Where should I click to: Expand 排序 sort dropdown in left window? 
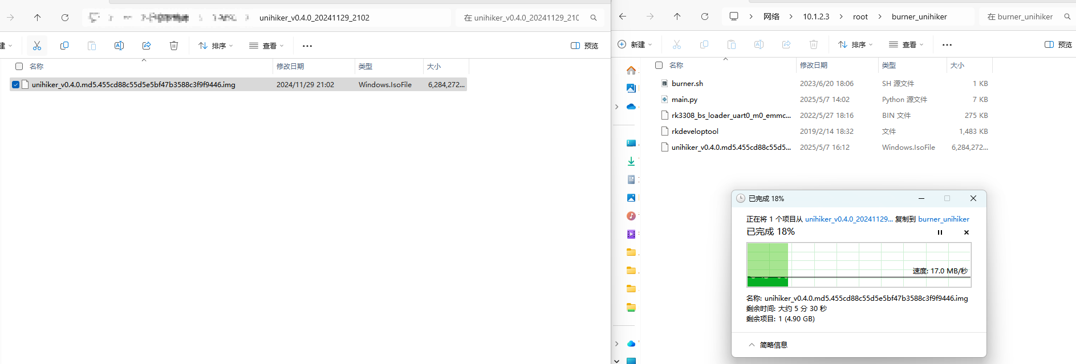(x=216, y=46)
